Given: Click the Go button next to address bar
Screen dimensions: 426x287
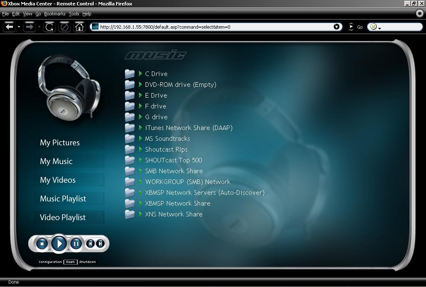Looking at the screenshot, I should [356, 27].
